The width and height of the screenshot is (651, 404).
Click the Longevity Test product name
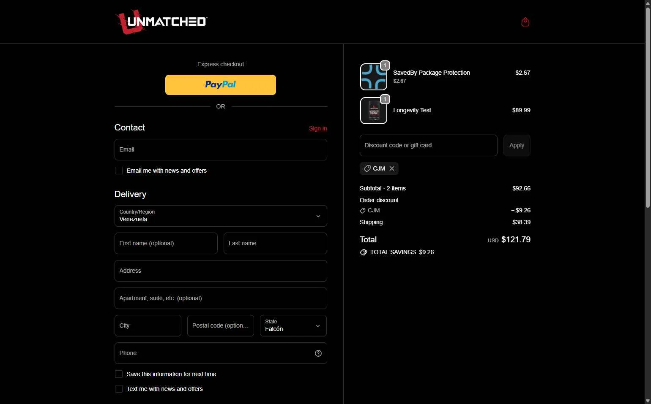coord(412,110)
